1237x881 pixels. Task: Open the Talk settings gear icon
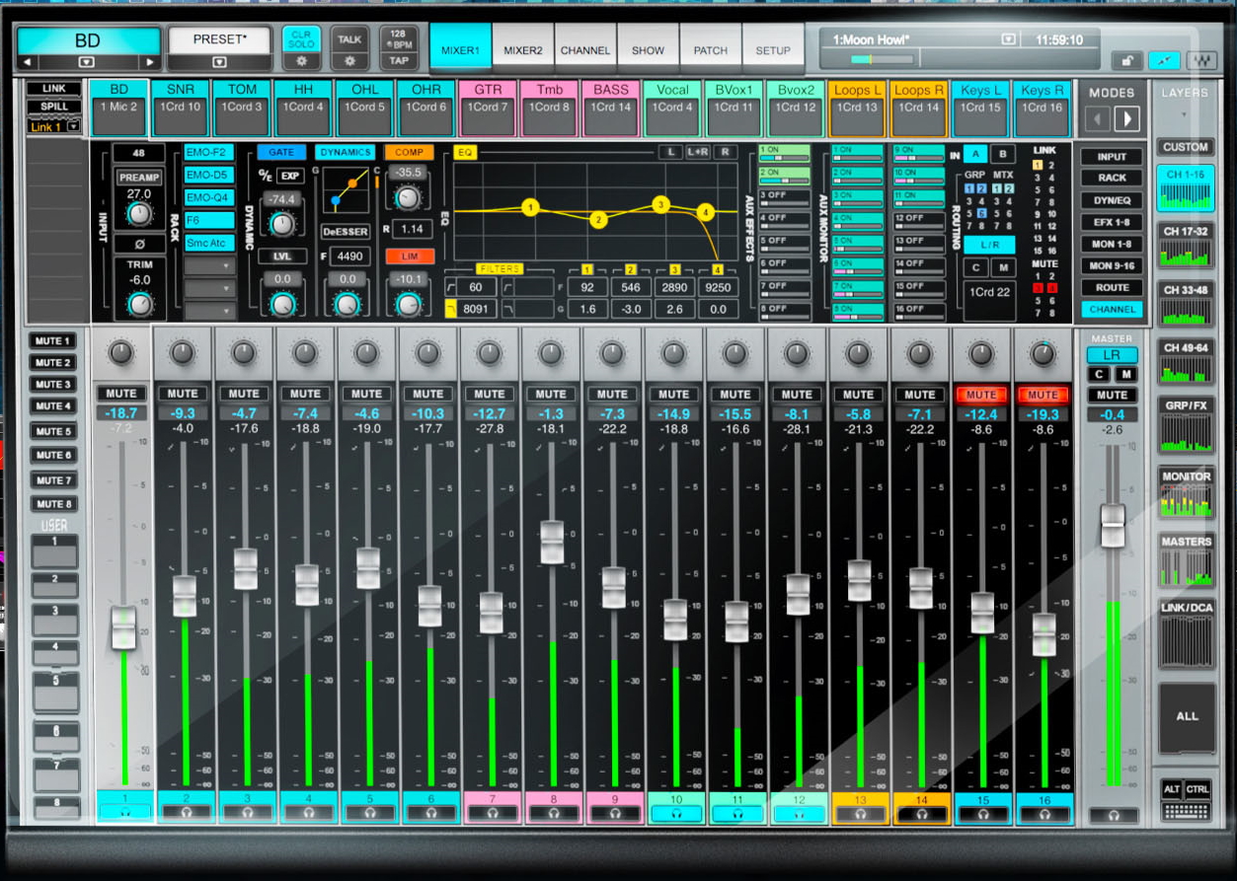tap(349, 60)
